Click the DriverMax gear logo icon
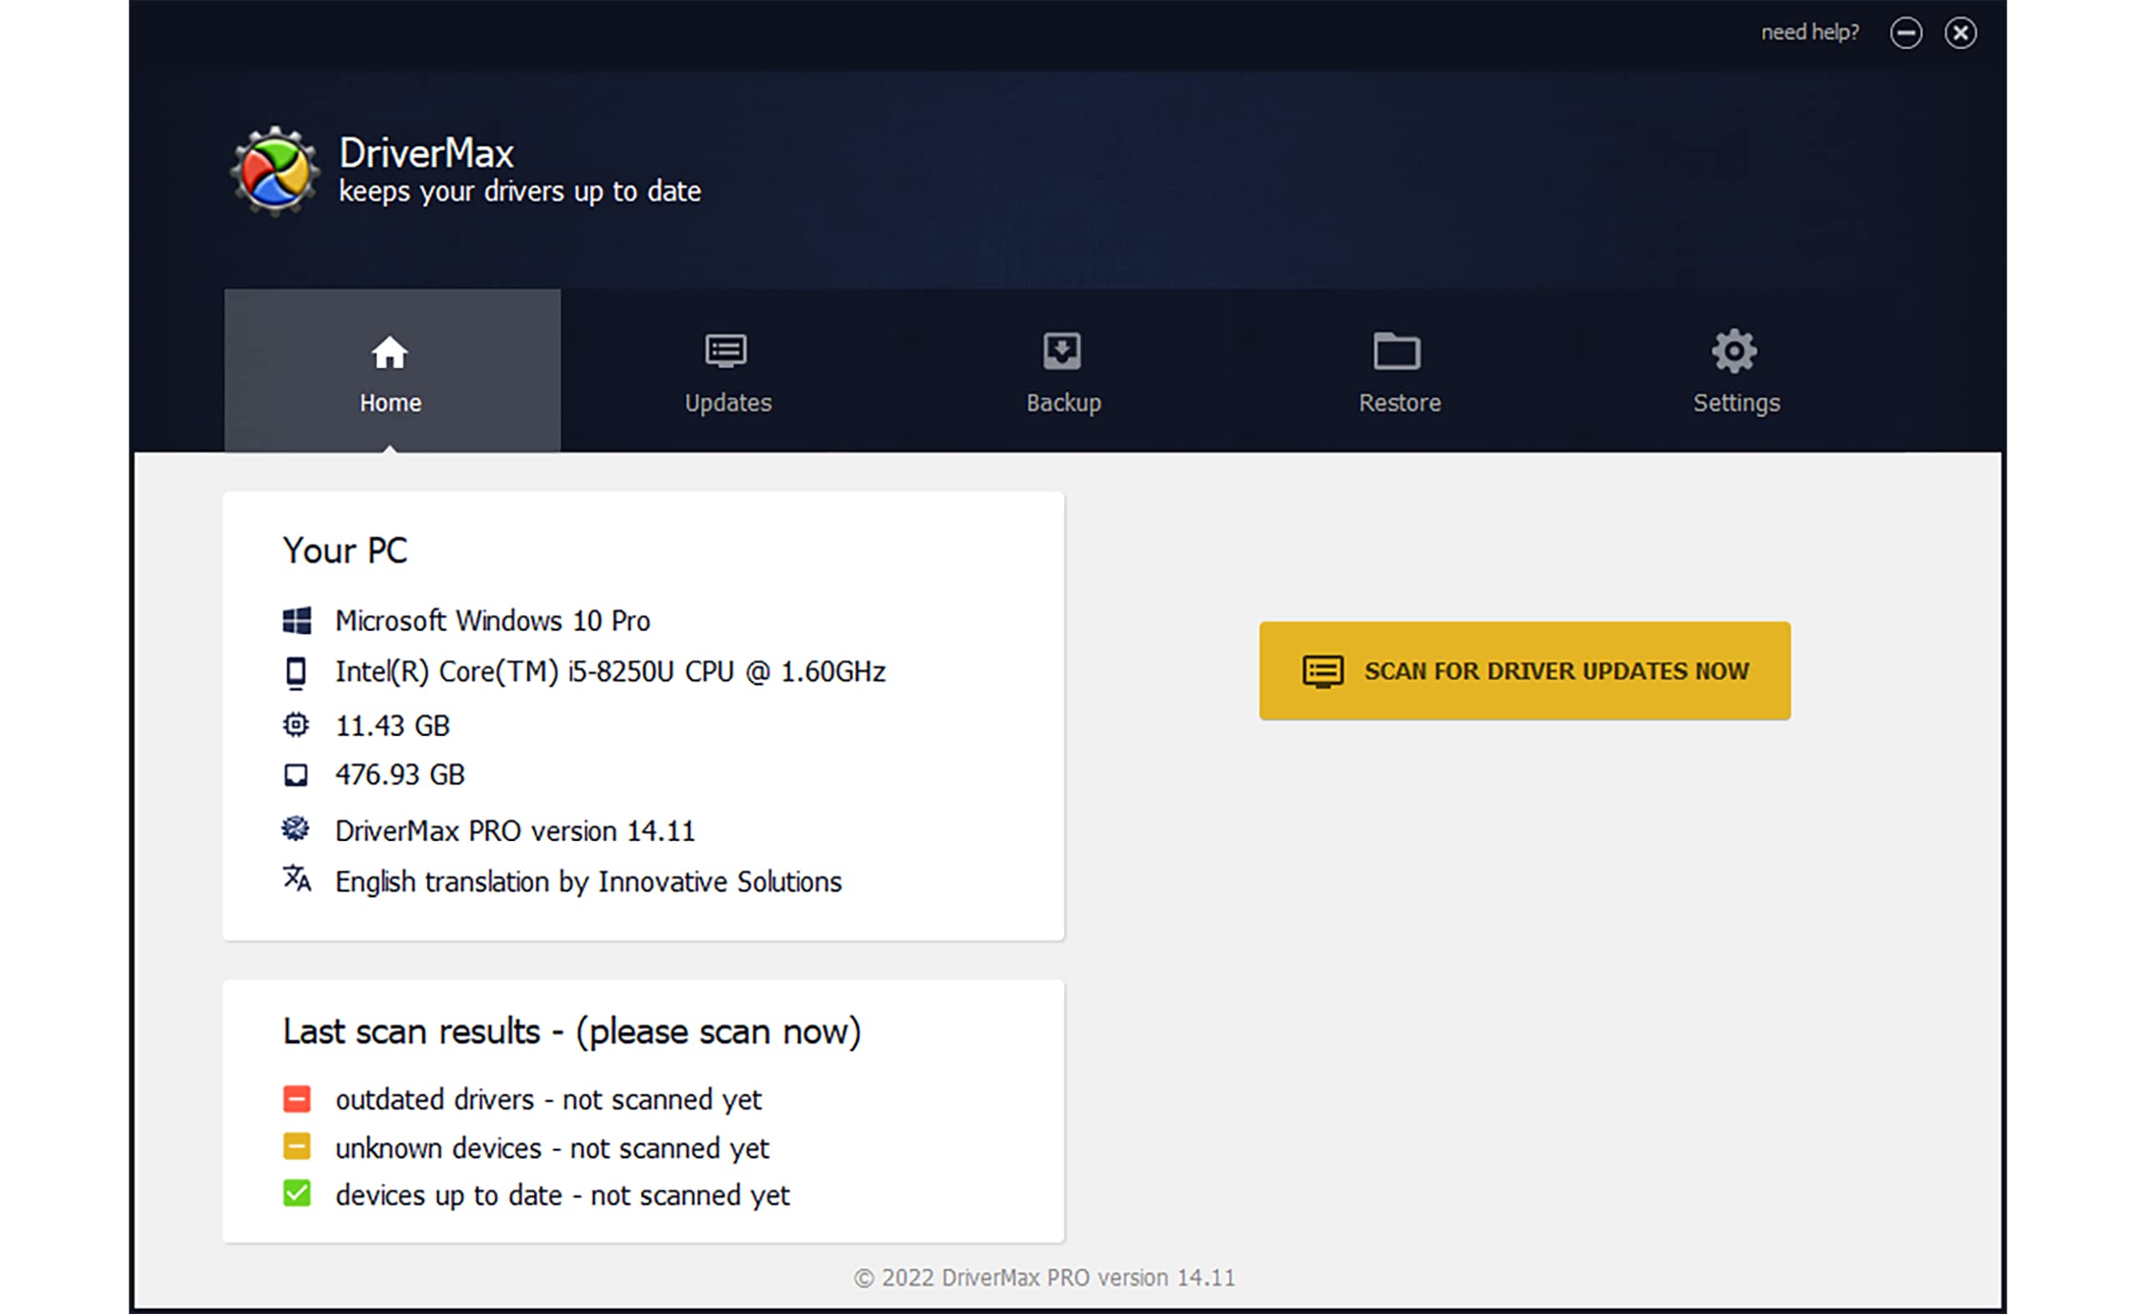 pyautogui.click(x=275, y=171)
